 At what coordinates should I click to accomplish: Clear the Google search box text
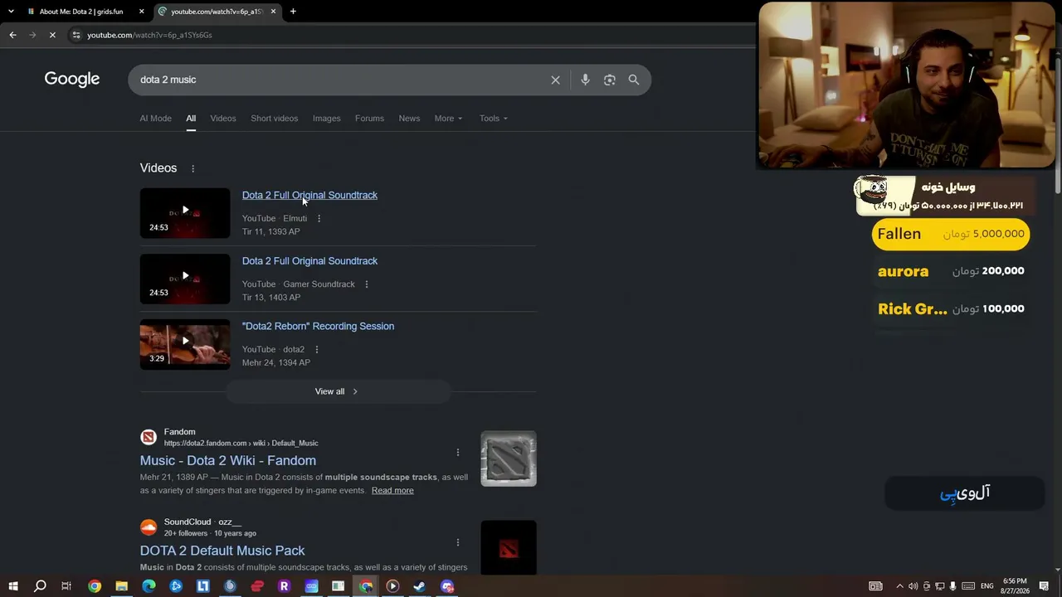coord(555,80)
